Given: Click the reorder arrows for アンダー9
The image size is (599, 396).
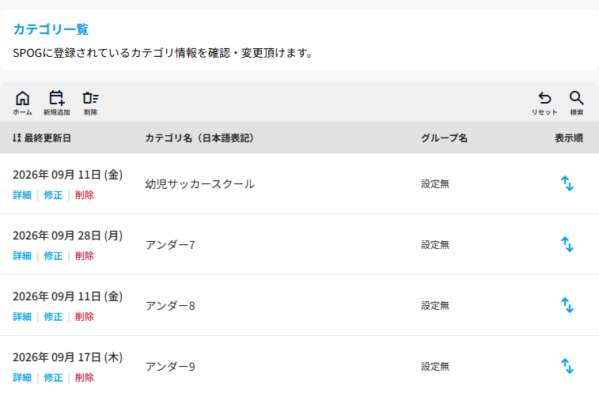Looking at the screenshot, I should tap(567, 366).
